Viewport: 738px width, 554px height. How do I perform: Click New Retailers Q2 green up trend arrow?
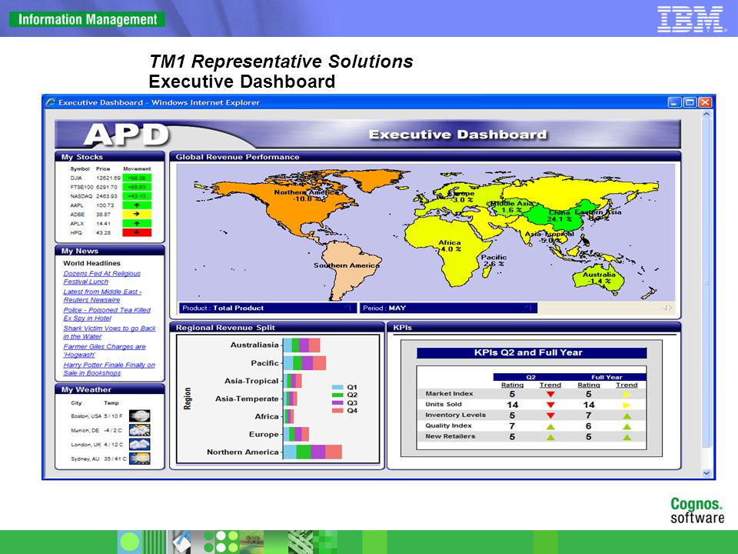point(550,437)
